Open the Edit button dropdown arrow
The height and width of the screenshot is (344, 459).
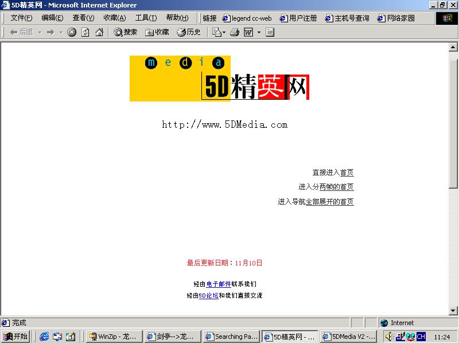(259, 32)
